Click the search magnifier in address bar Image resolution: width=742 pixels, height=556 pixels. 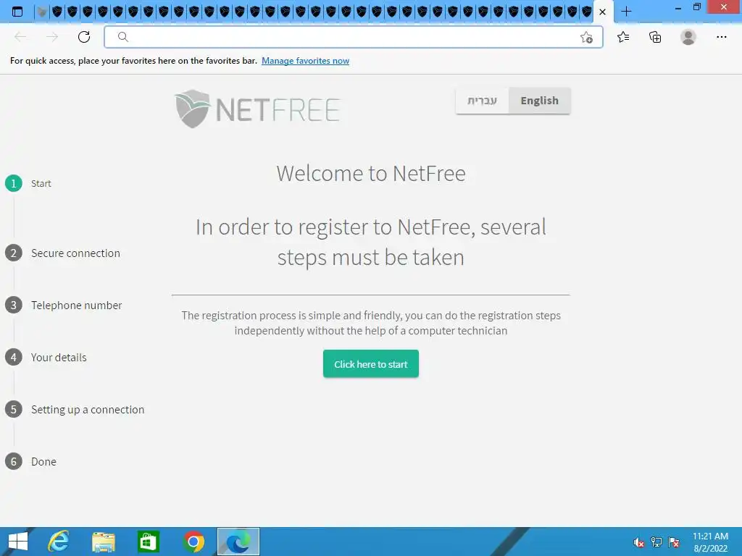[x=122, y=37]
